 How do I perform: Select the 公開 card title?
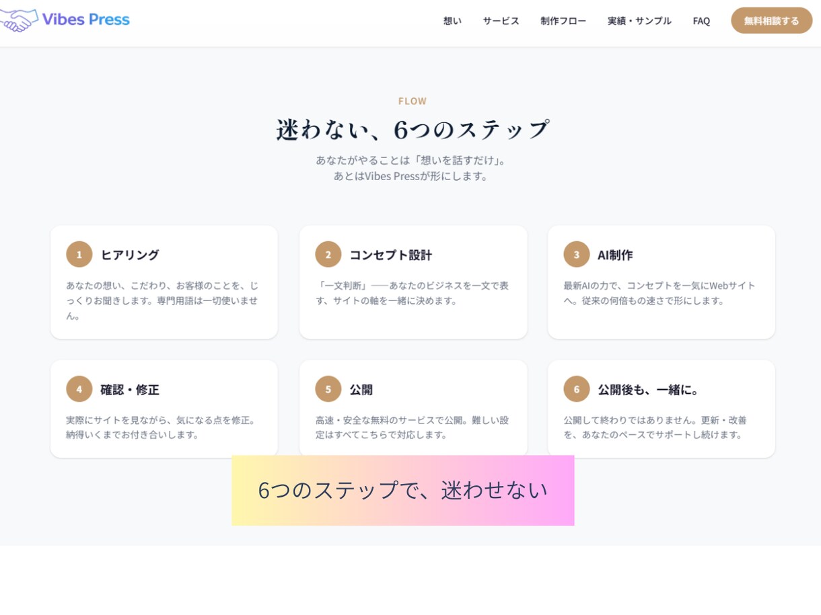click(361, 389)
